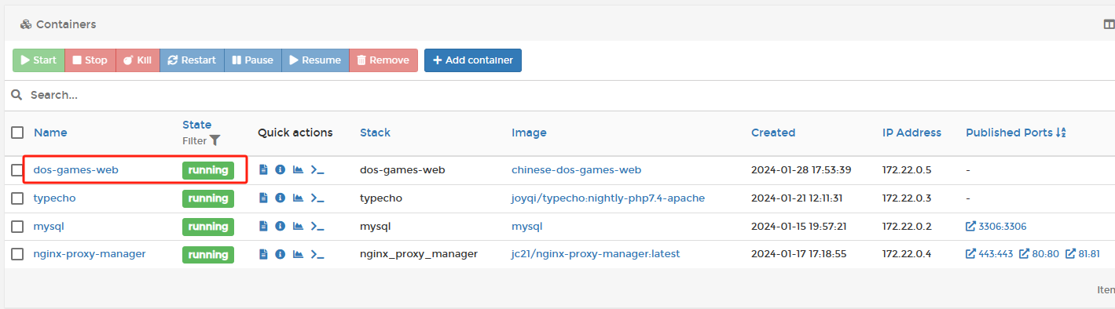
Task: Click the State filter funnel icon
Action: [215, 141]
